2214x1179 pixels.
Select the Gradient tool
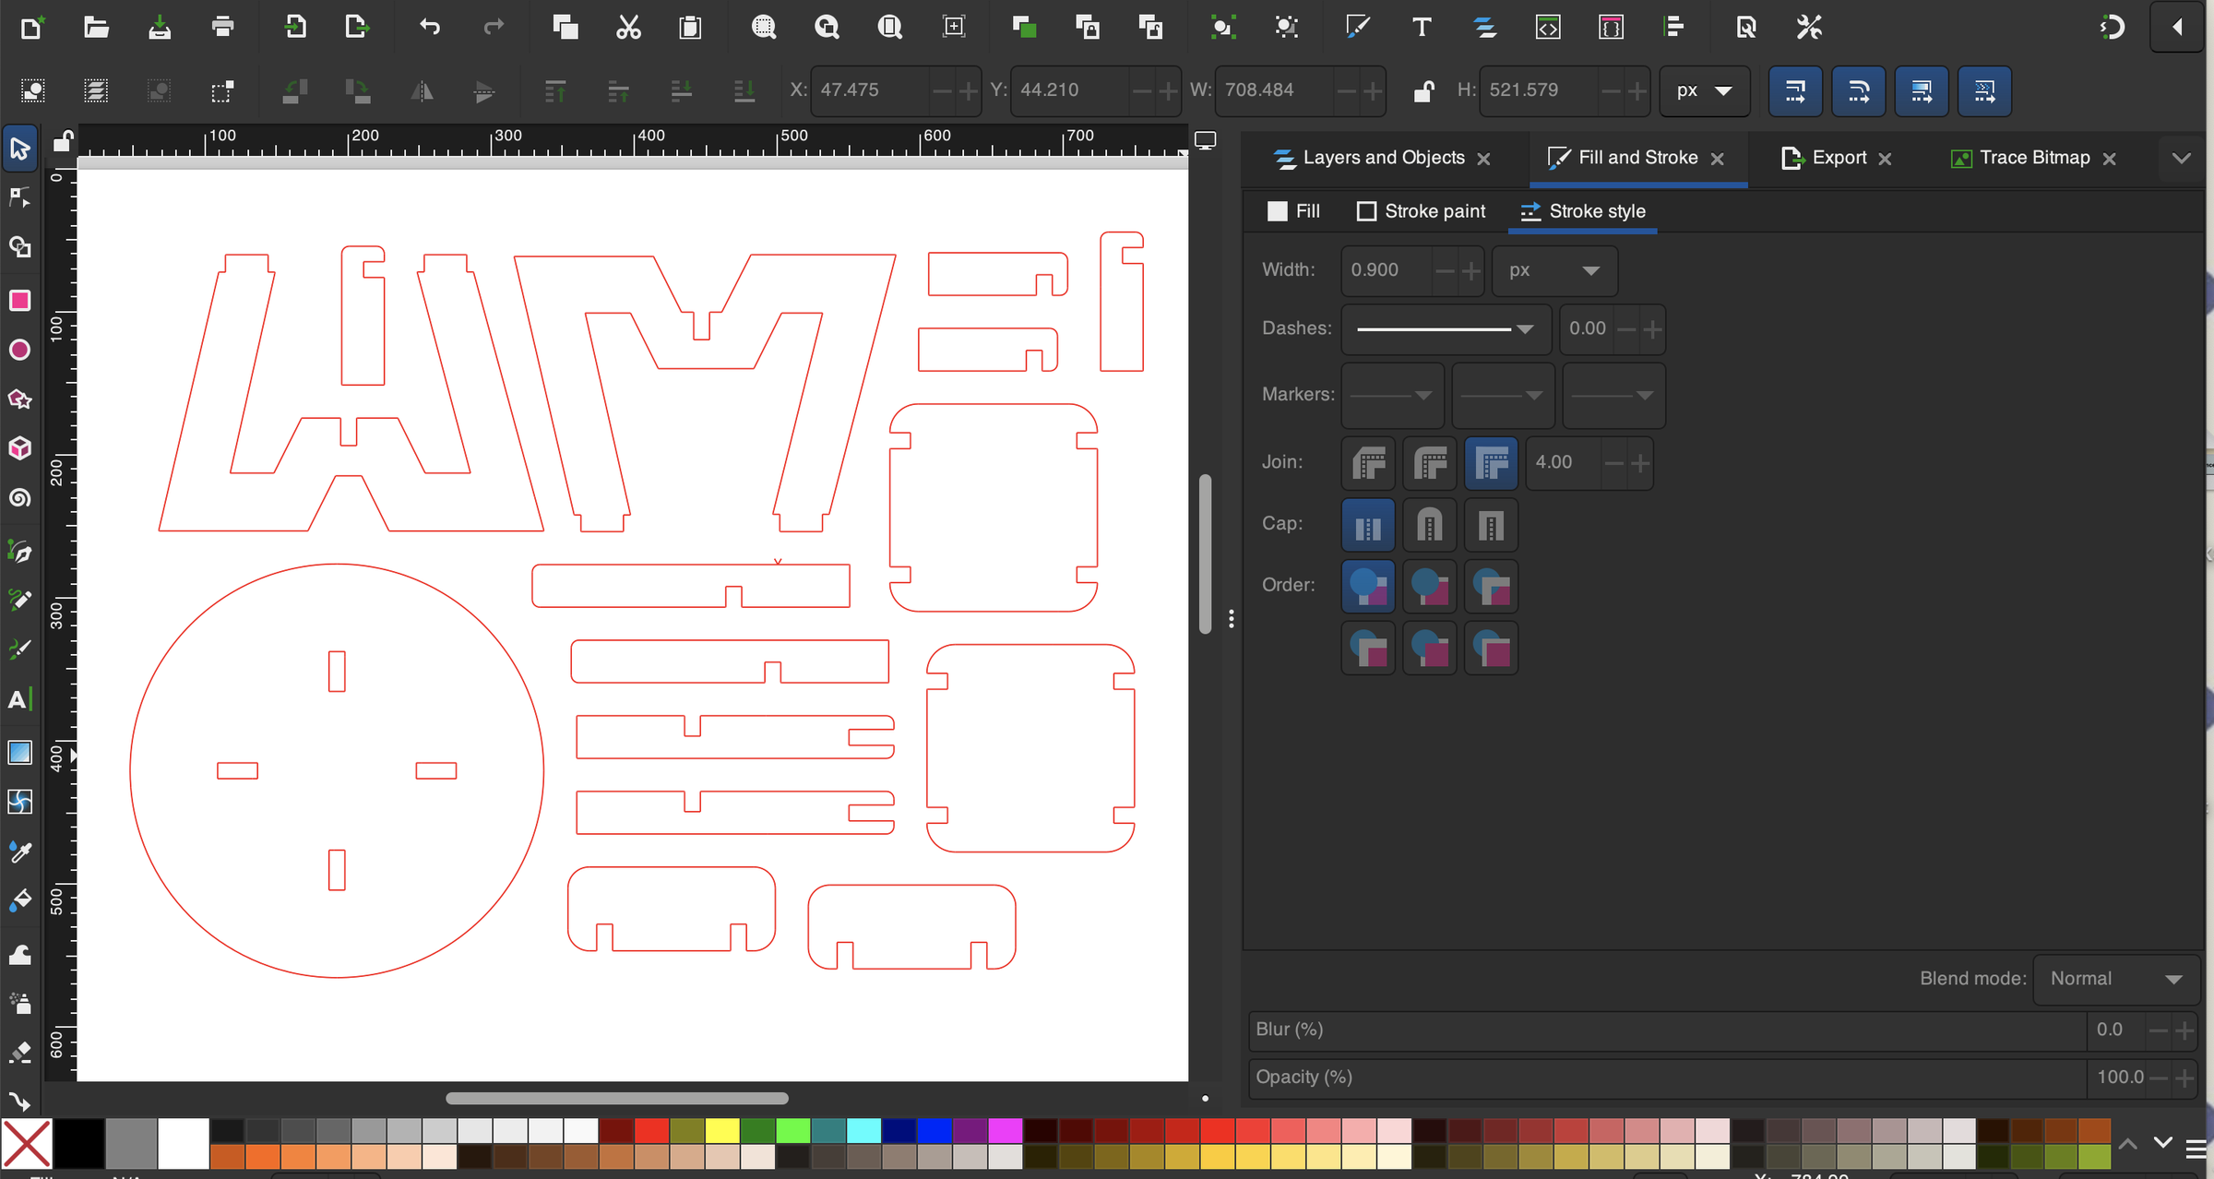click(19, 753)
